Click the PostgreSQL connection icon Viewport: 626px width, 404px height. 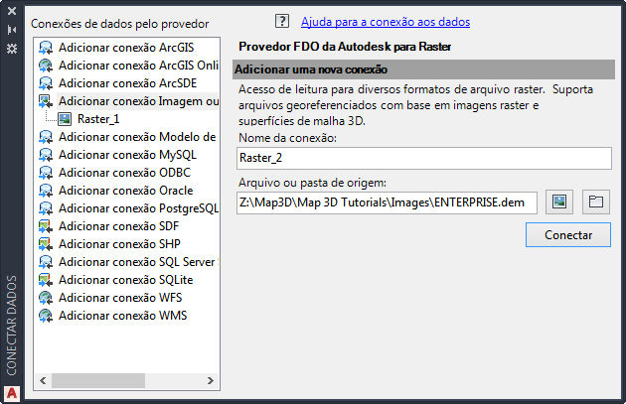tap(46, 208)
